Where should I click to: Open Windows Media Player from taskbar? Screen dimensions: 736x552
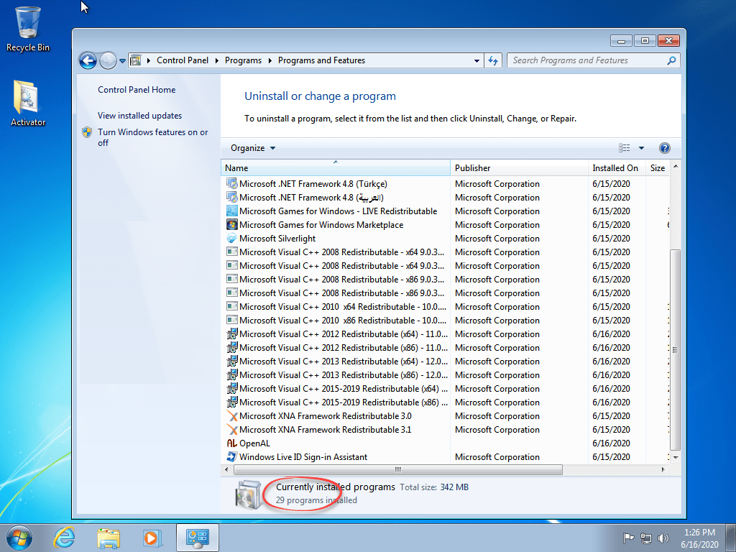(x=152, y=538)
